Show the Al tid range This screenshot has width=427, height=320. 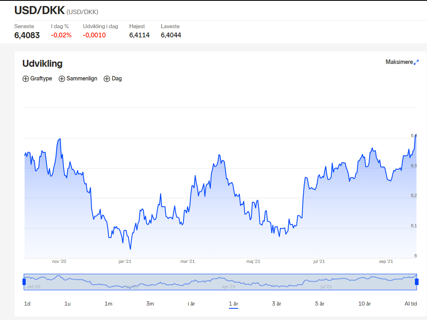[411, 304]
